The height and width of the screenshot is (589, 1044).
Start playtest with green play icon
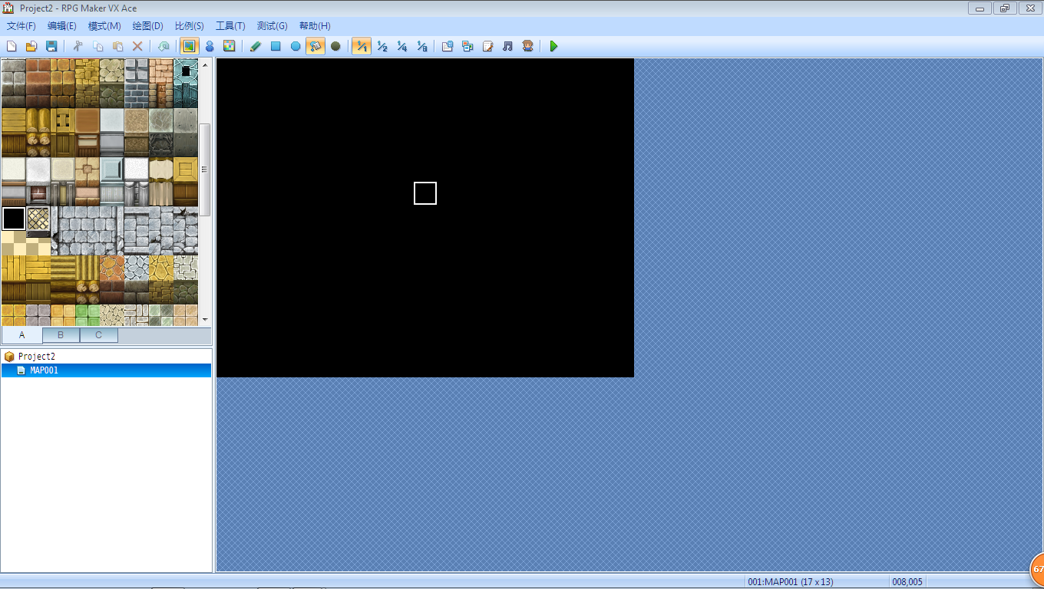click(553, 46)
